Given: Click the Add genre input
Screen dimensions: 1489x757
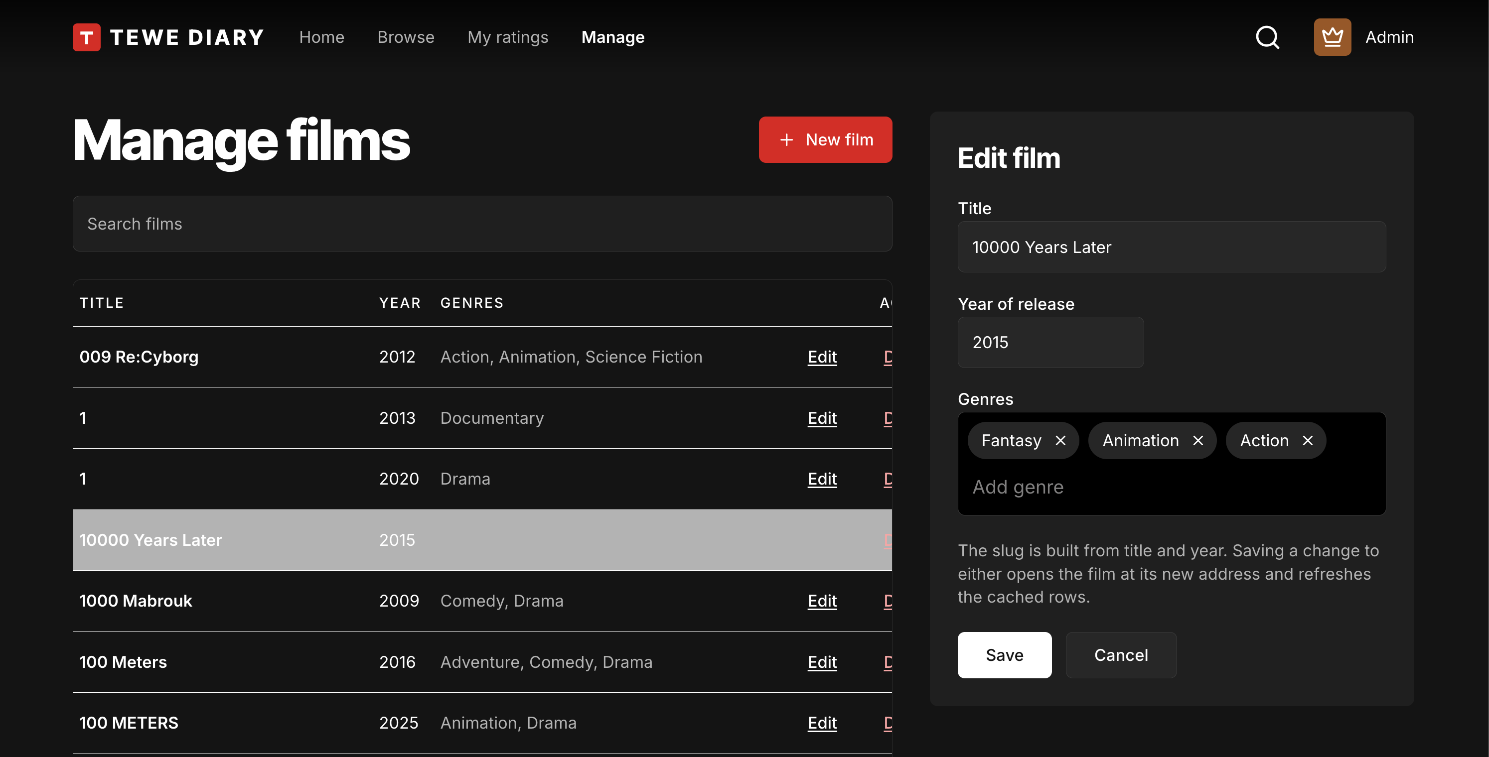Looking at the screenshot, I should click(x=1172, y=487).
